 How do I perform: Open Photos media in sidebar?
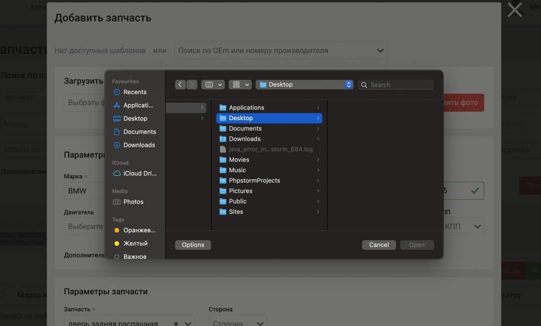click(133, 202)
